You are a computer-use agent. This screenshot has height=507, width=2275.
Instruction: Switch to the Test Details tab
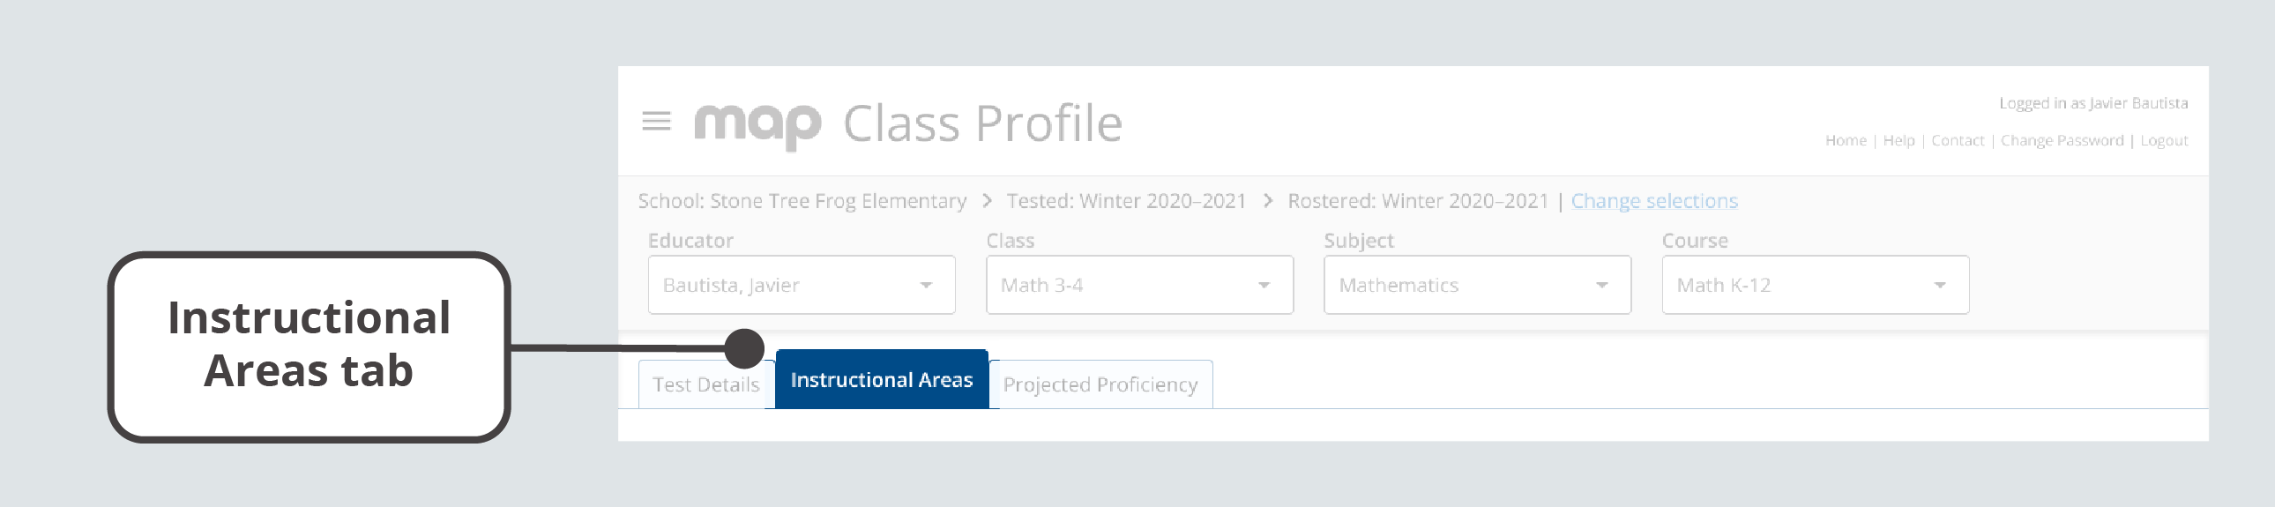pos(705,385)
